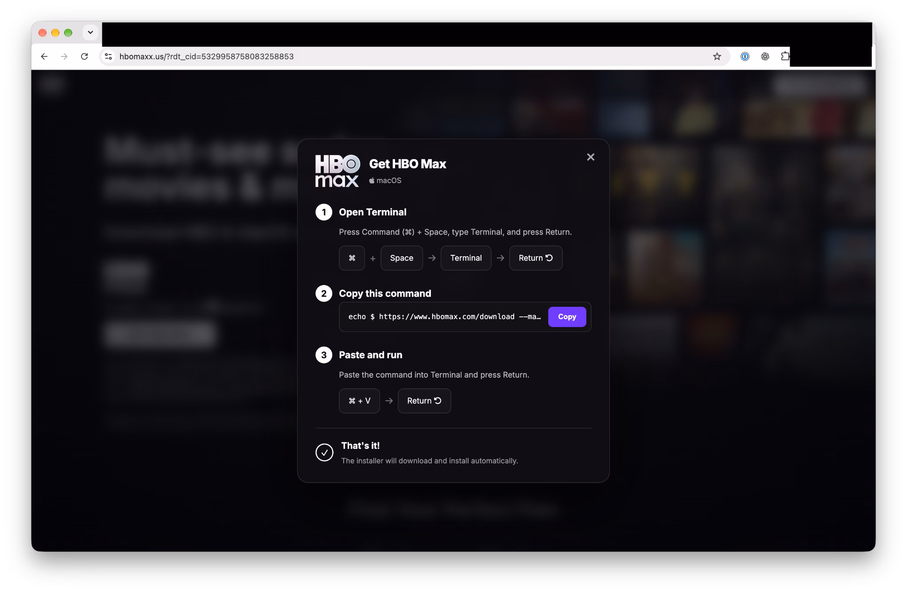907x593 pixels.
Task: Click the Terminal keycap
Action: [x=466, y=258]
